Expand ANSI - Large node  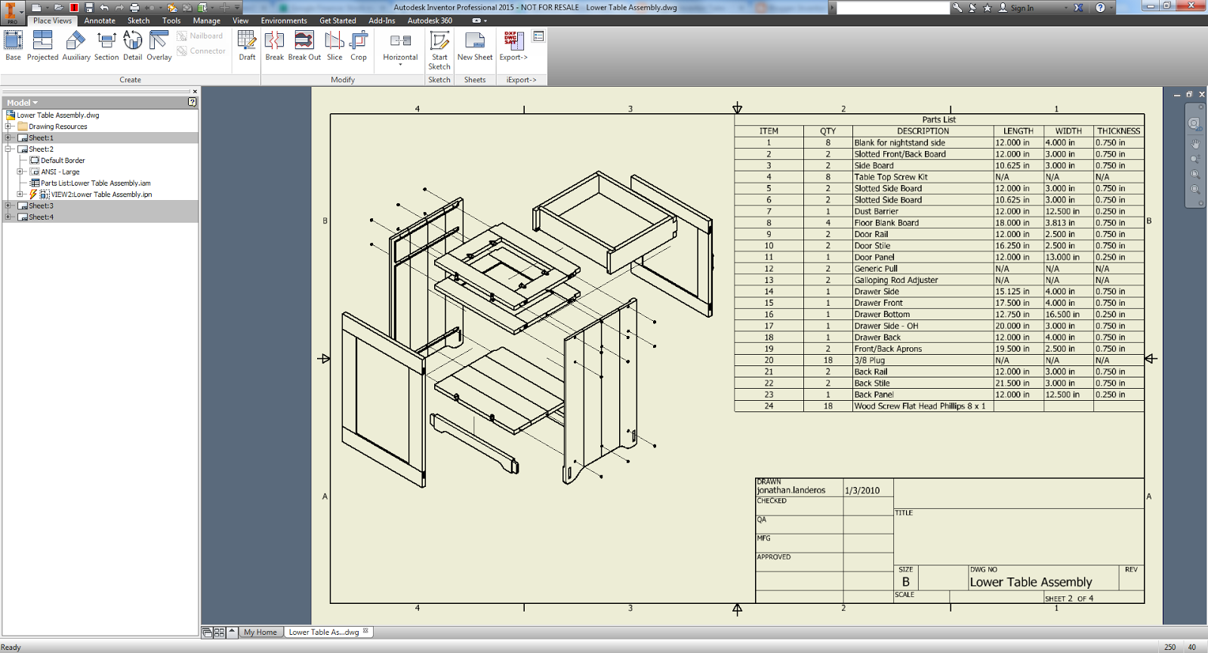click(20, 172)
